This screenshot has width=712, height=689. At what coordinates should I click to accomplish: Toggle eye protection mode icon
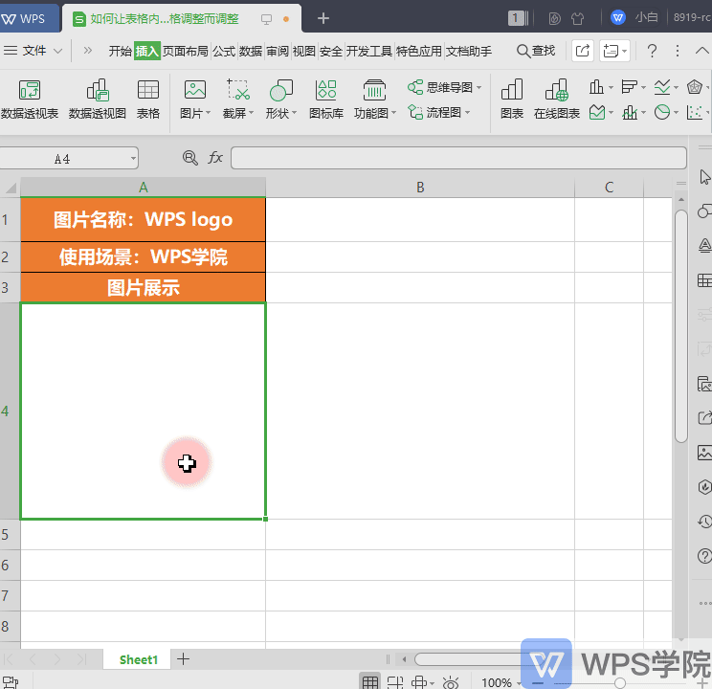click(x=451, y=681)
